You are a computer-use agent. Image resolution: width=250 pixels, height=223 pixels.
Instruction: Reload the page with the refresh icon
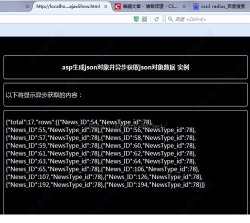pos(156,19)
